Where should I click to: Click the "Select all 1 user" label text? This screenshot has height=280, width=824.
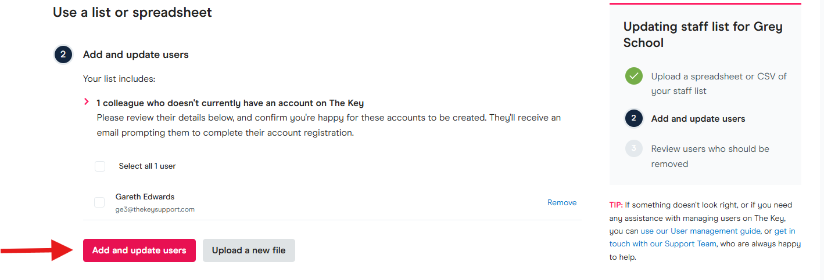[x=147, y=166]
